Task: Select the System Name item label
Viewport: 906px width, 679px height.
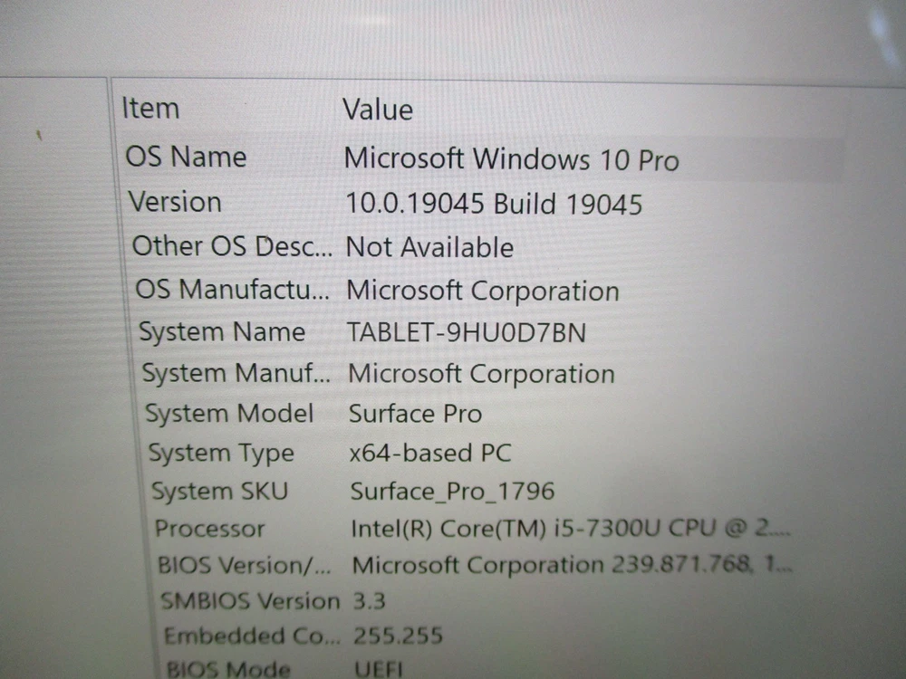Action: pyautogui.click(x=222, y=332)
